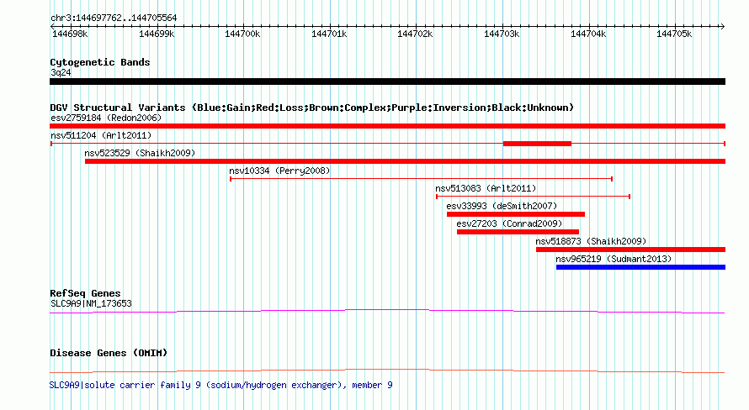Click the esv2759184 (Redon2006) loss variant bar
The image size is (749, 410).
[387, 126]
